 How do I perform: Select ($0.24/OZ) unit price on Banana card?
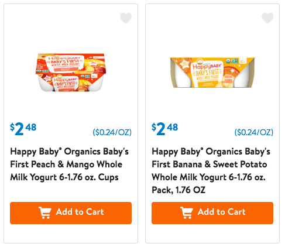(254, 132)
